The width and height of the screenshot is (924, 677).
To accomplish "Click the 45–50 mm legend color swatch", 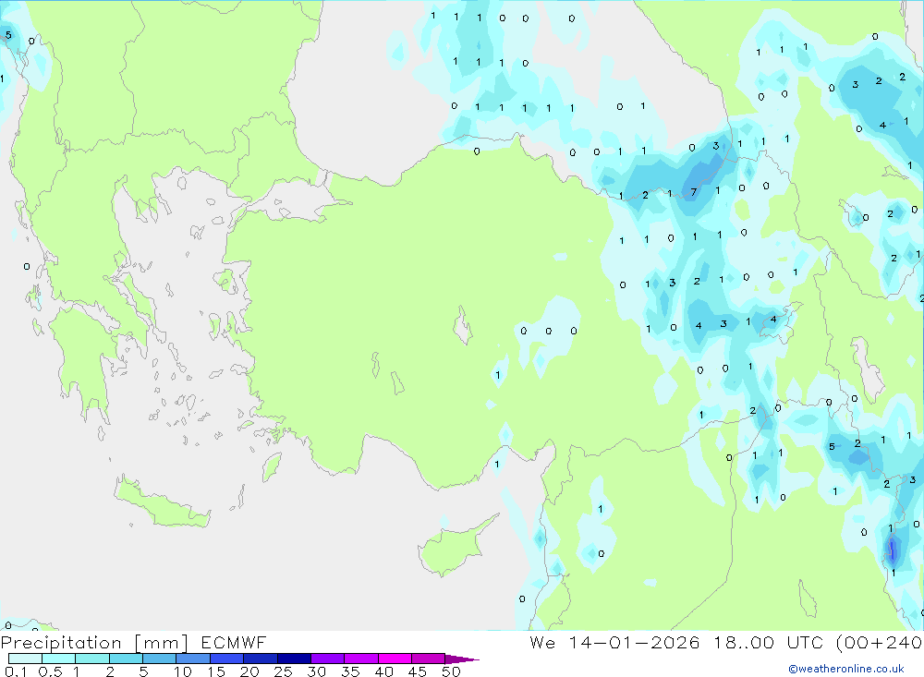I will (x=429, y=659).
